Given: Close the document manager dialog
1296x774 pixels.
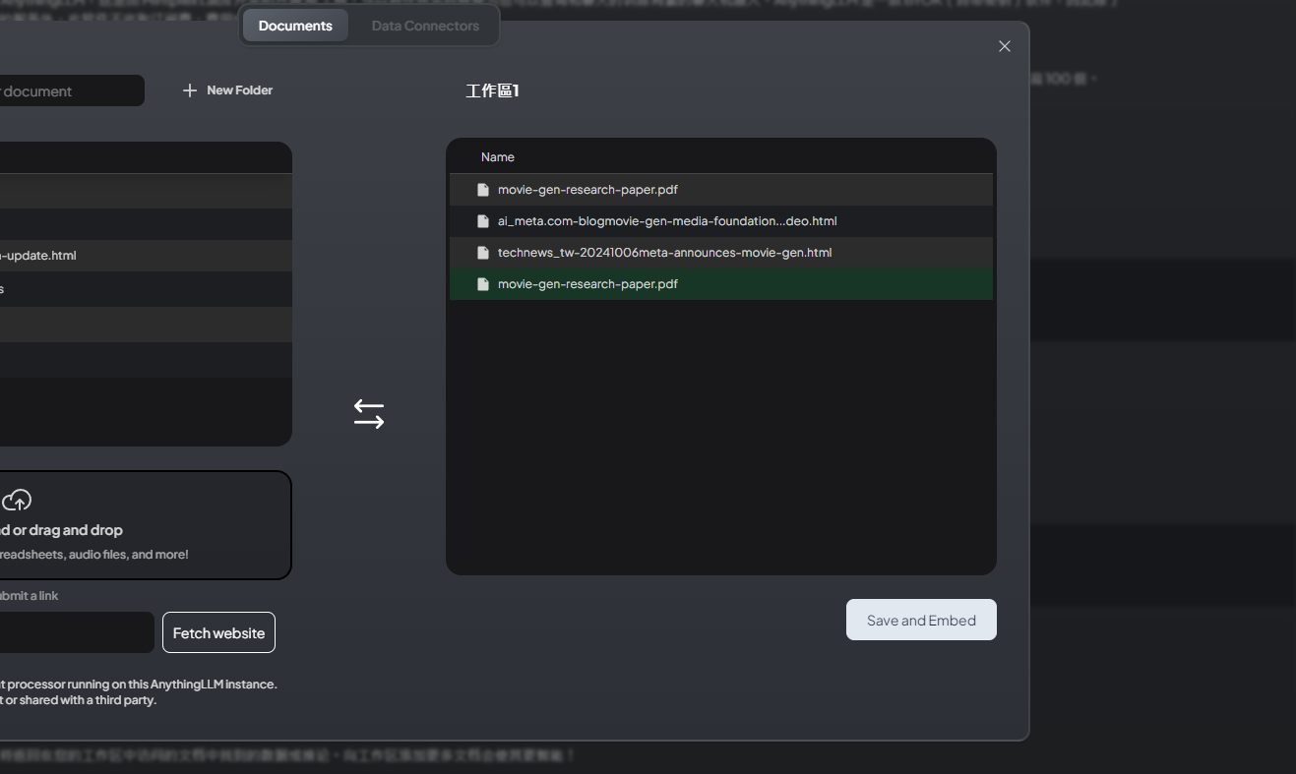Looking at the screenshot, I should click(1005, 46).
